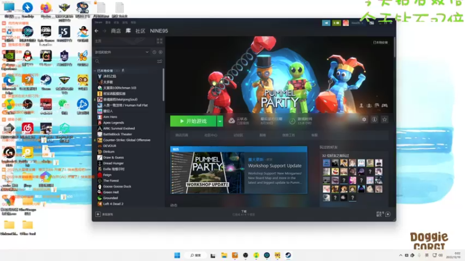This screenshot has width=465, height=261.
Task: Switch to the 库 library tab
Action: tap(128, 31)
